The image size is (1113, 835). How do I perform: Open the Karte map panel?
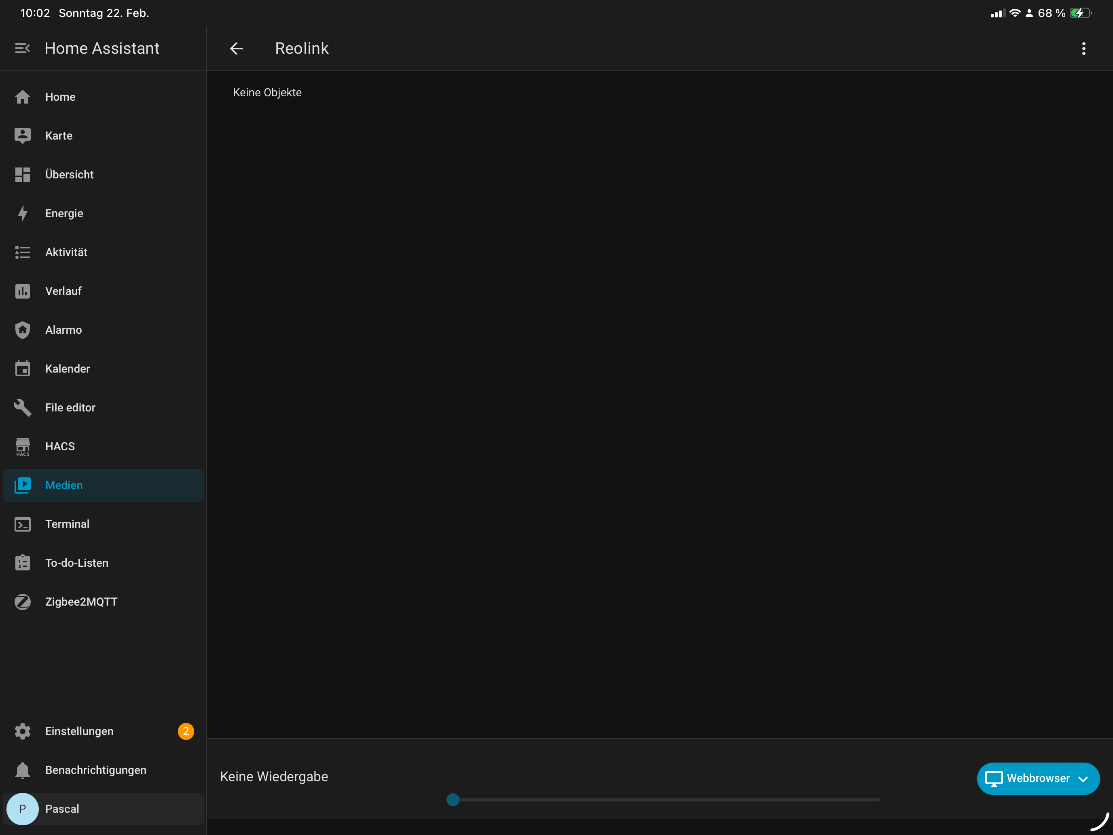click(x=103, y=136)
